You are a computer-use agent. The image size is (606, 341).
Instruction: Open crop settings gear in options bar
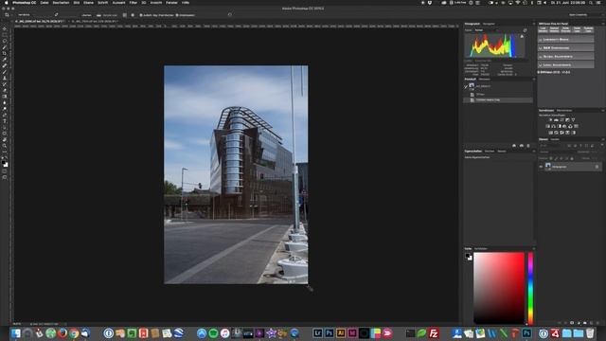click(x=133, y=15)
